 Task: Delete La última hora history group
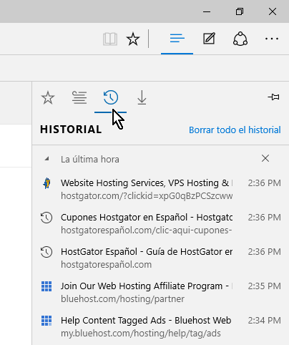265,158
